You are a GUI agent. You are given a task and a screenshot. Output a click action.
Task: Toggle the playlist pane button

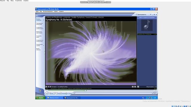click(x=138, y=87)
